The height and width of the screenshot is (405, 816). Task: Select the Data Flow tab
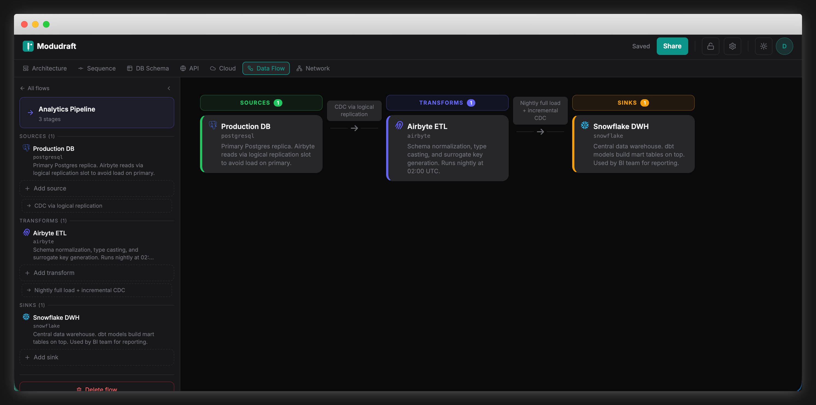click(266, 68)
